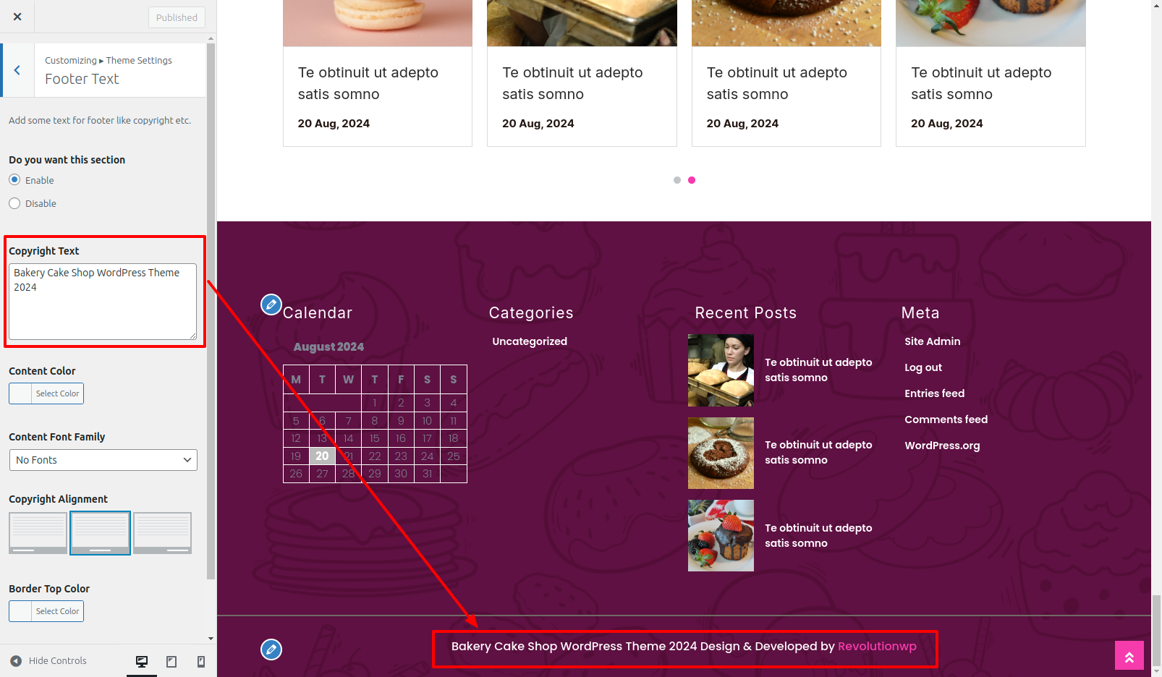Viewport: 1162px width, 677px height.
Task: Select the Disable radio option
Action: point(14,203)
